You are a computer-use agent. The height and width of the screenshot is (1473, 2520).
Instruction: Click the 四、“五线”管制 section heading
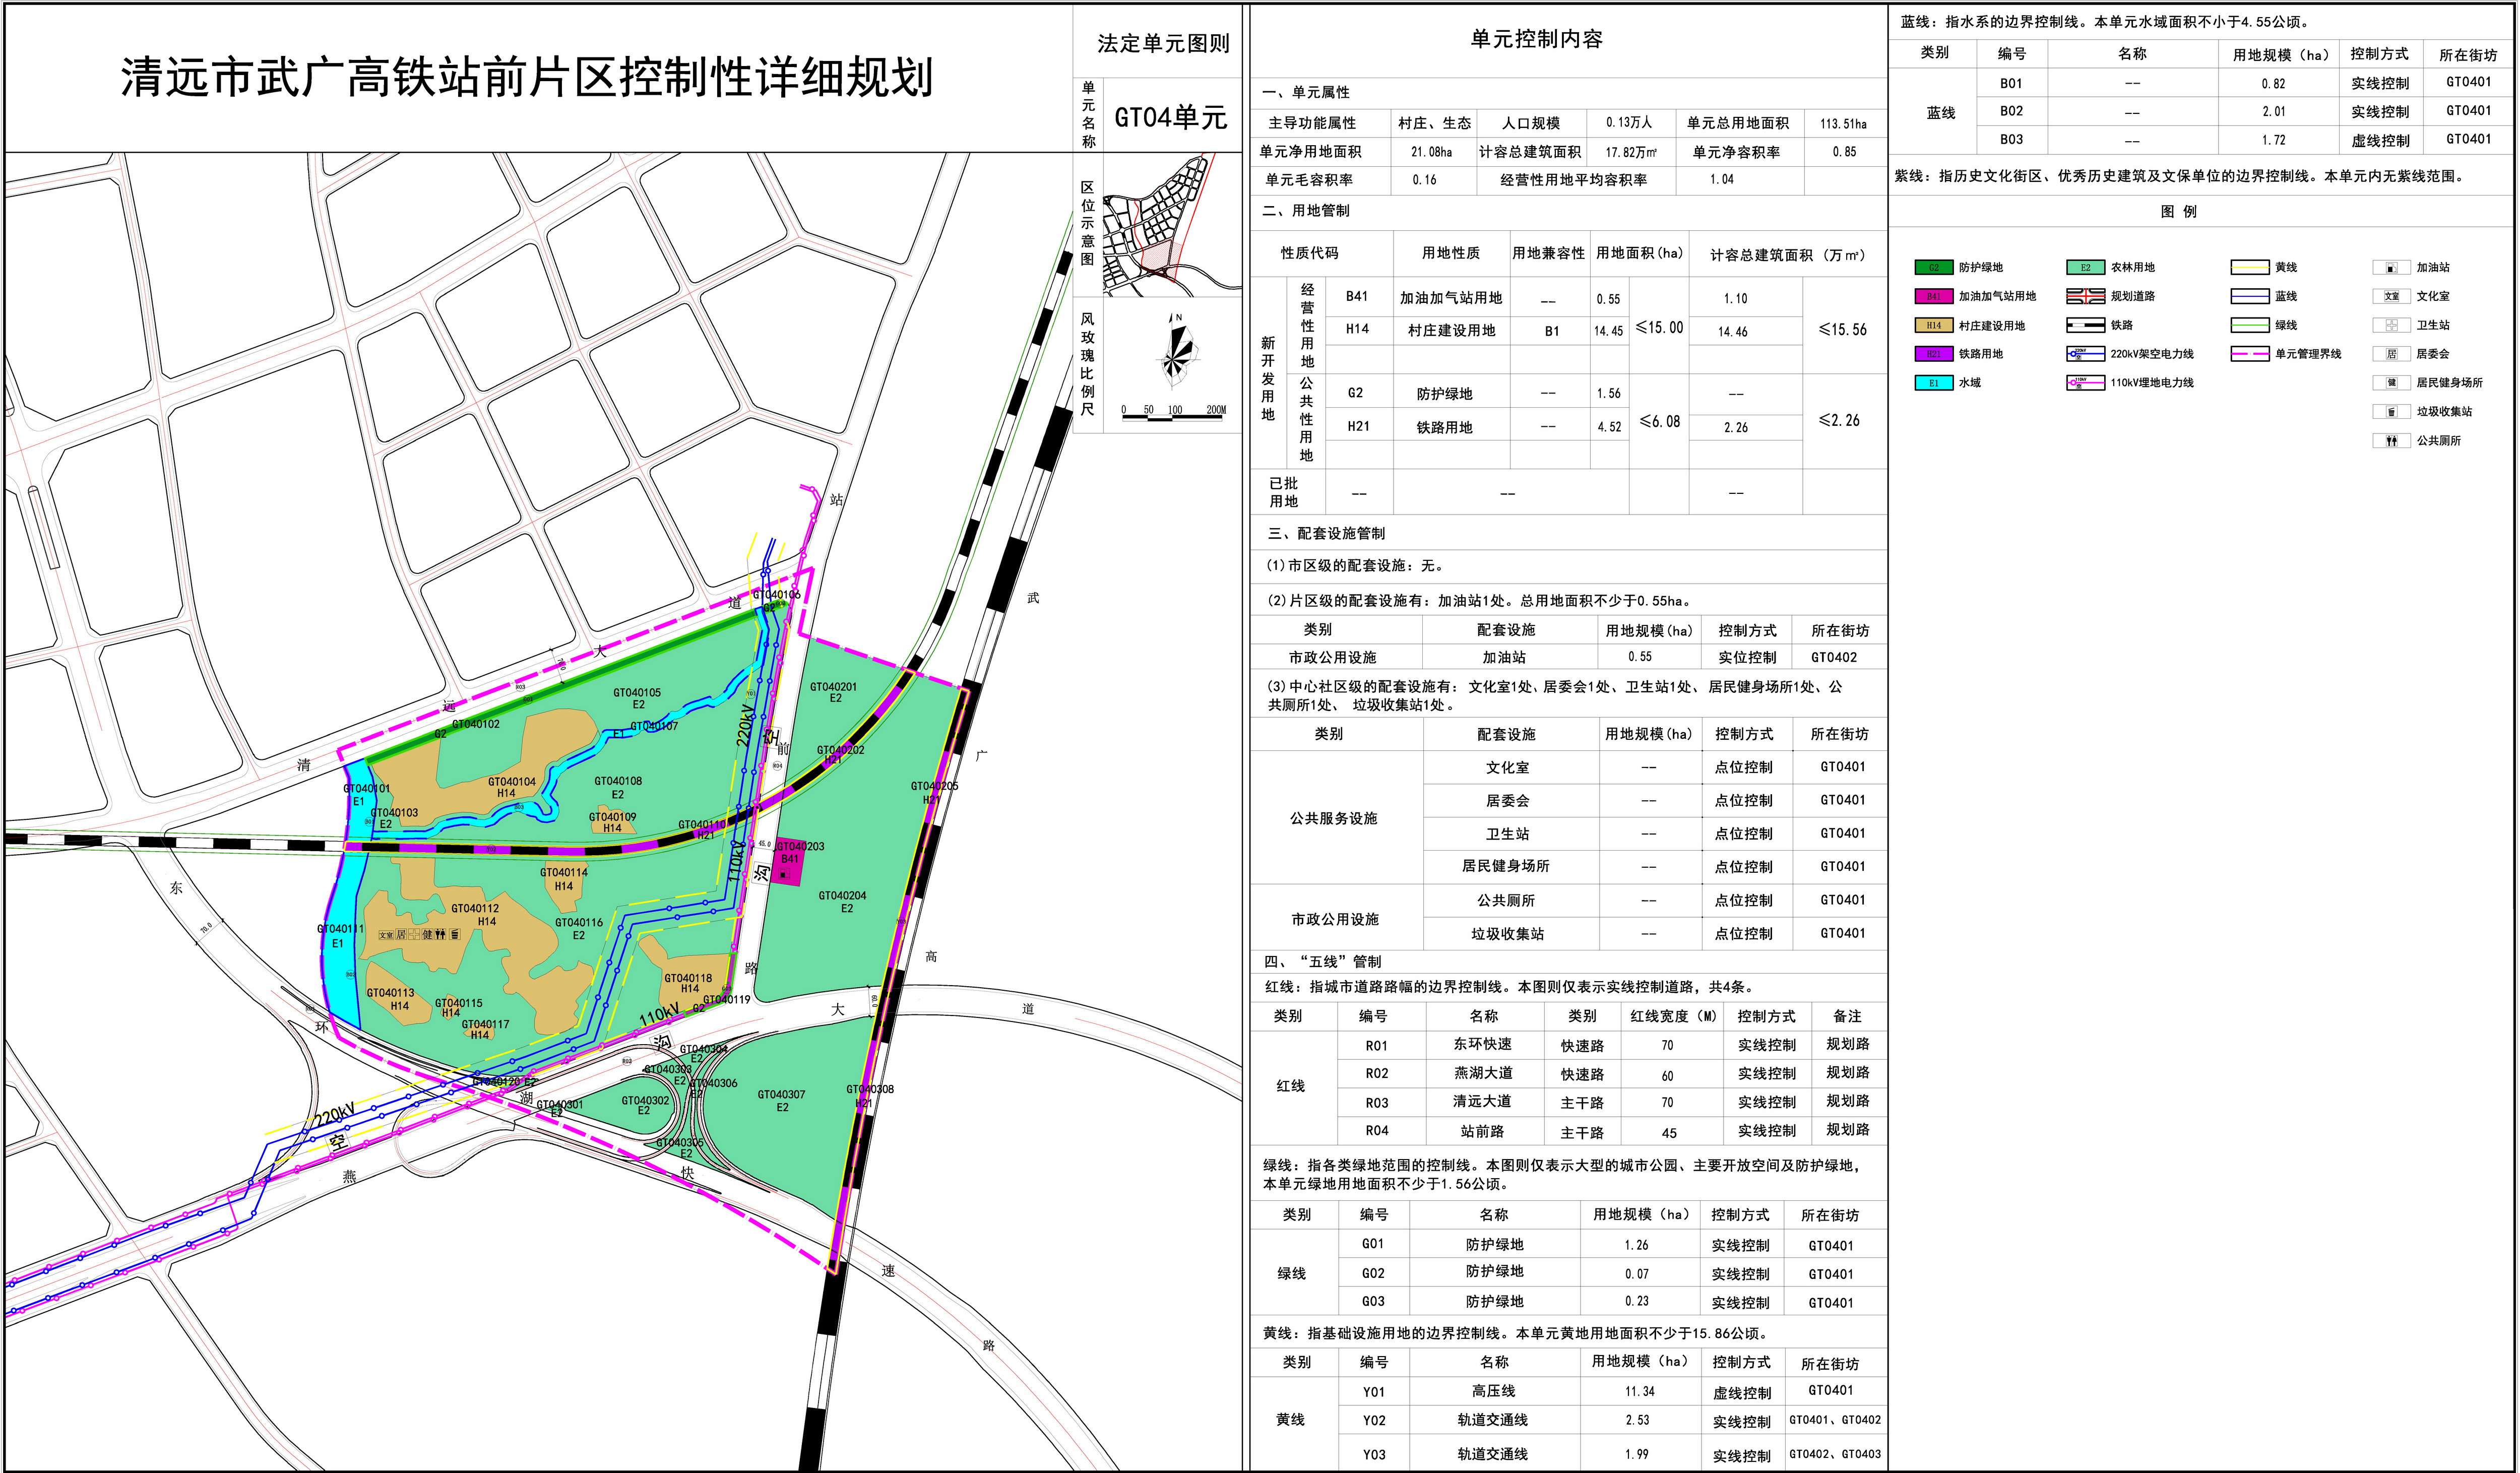(x=1323, y=961)
